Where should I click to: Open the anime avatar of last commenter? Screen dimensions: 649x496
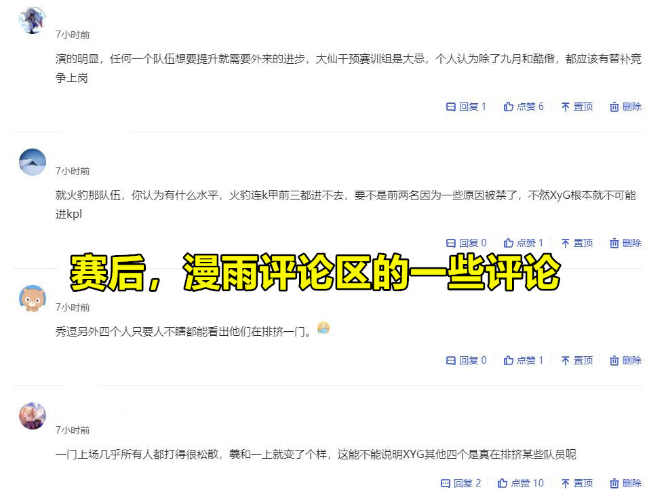33,416
